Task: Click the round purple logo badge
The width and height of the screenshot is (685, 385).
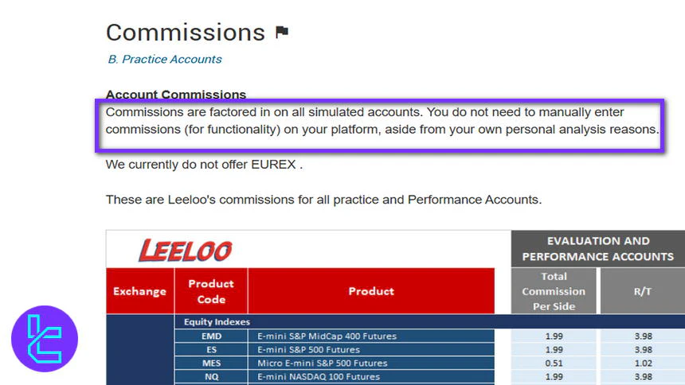Action: (x=45, y=339)
